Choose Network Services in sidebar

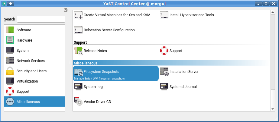[31, 61]
